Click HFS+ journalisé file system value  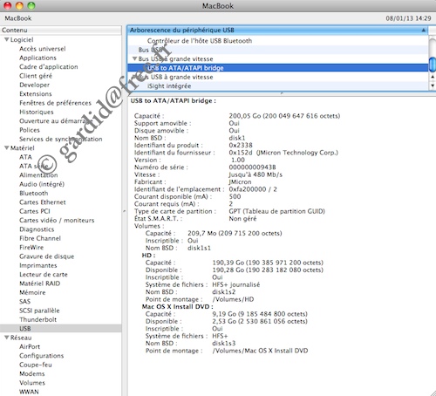point(236,284)
